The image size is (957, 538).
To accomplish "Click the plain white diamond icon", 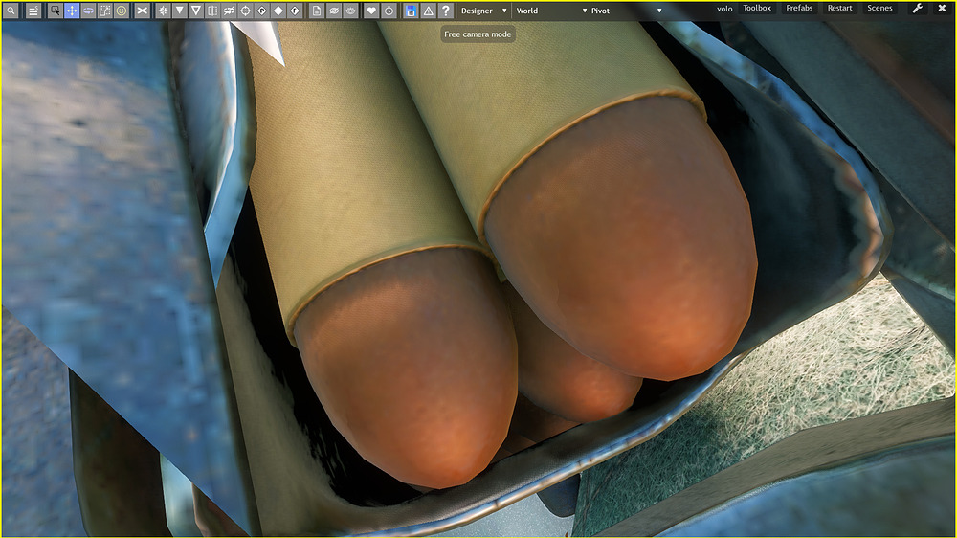I will [278, 11].
